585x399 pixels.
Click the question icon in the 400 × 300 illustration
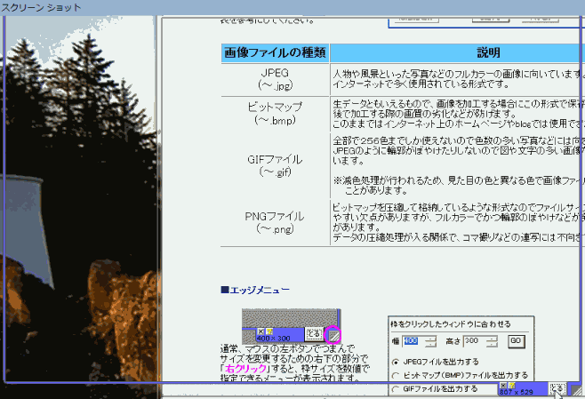point(269,331)
